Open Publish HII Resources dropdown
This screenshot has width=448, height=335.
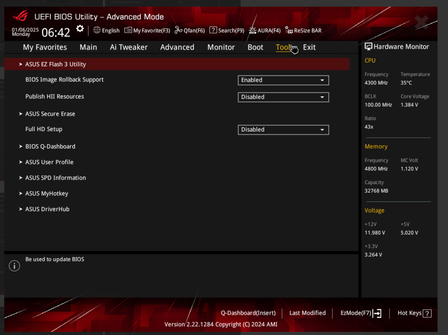point(283,97)
